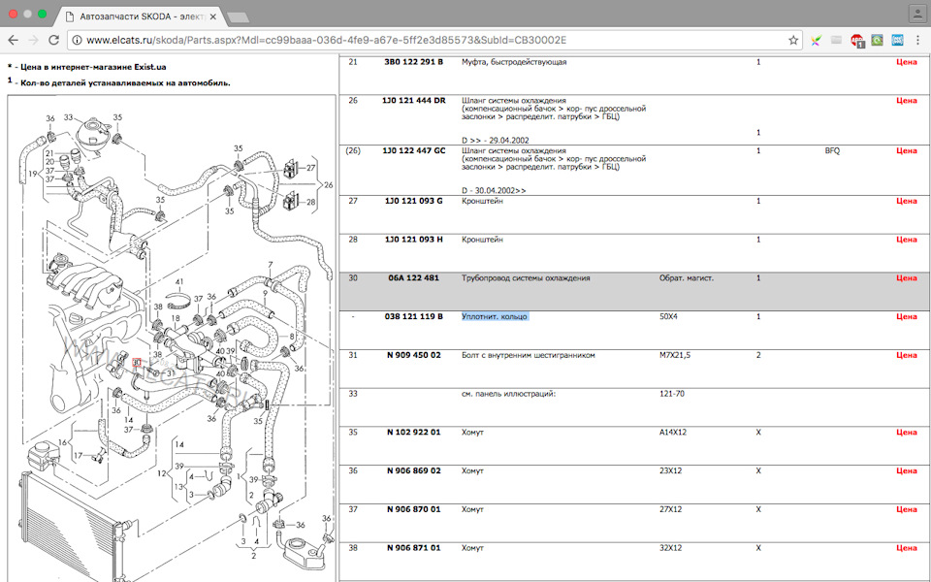Bookmark this page with the star
931x582 pixels.
(793, 40)
